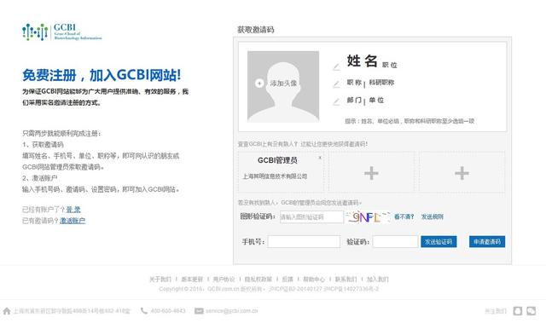Open 加入我们 in the footer
The width and height of the screenshot is (546, 323).
click(377, 280)
